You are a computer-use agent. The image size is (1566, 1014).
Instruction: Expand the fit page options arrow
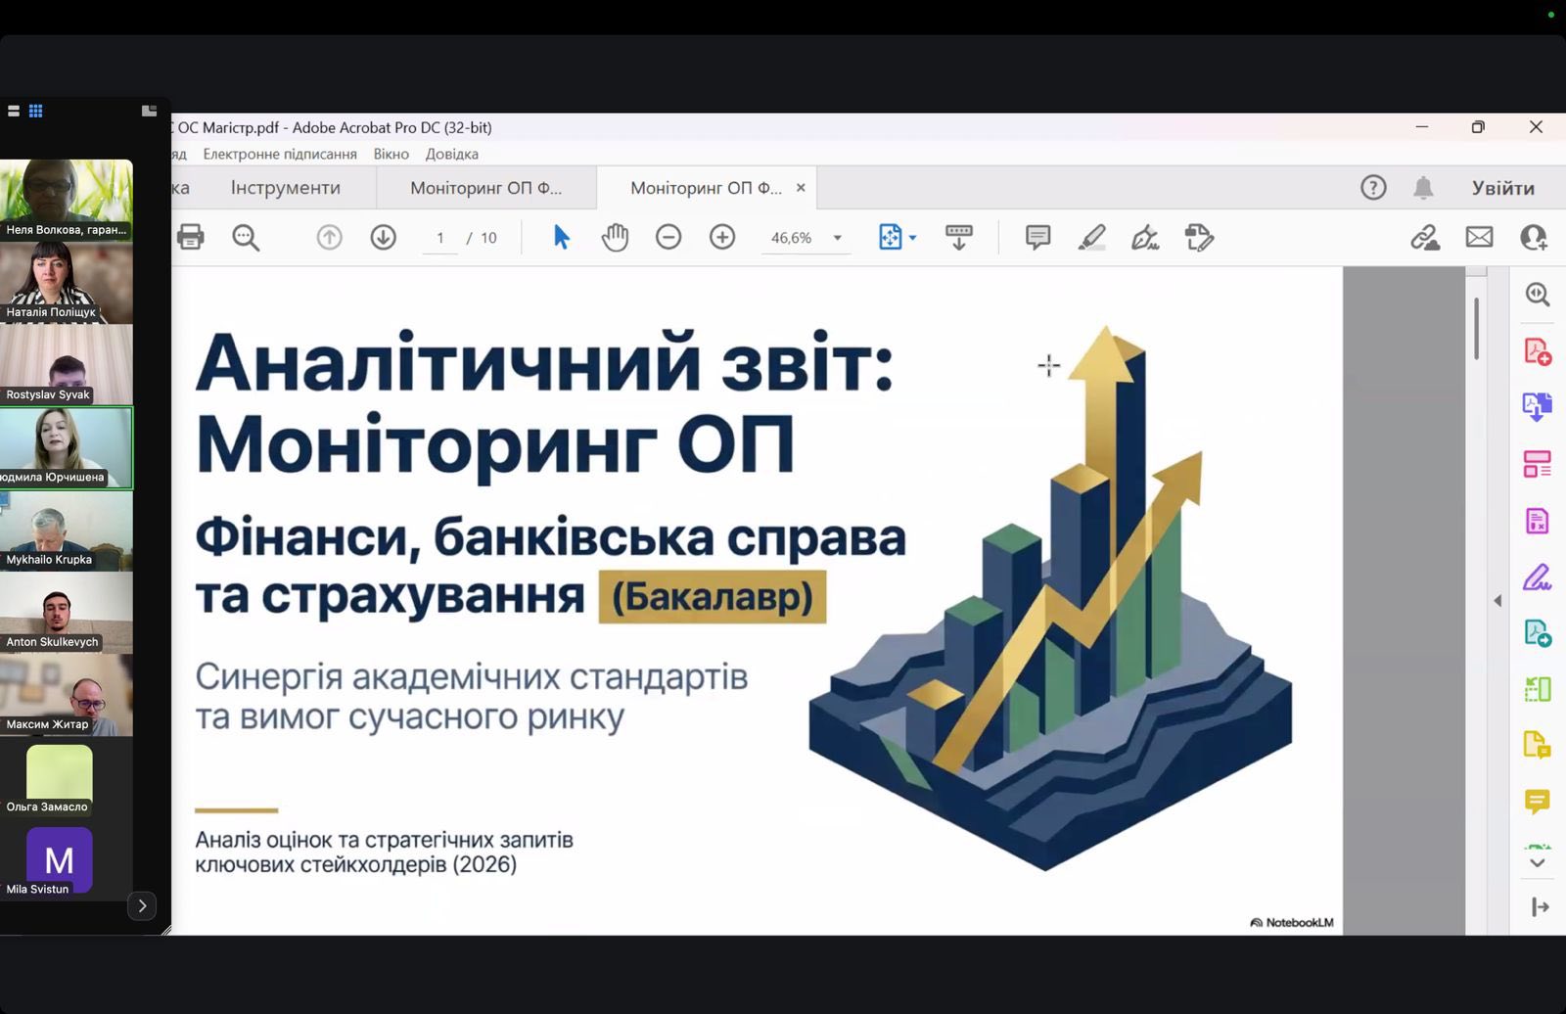[913, 238]
